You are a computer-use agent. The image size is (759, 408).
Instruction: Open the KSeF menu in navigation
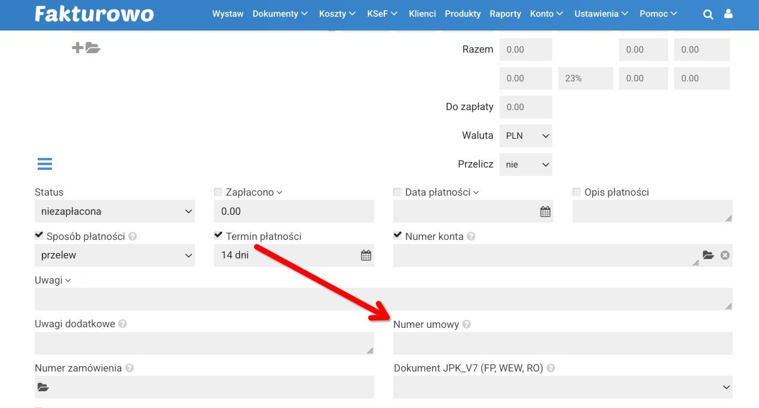[x=382, y=14]
